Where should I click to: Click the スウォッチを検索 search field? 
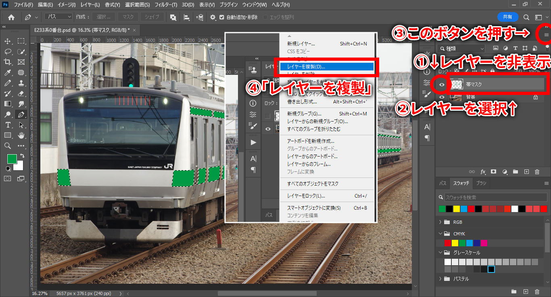pyautogui.click(x=492, y=197)
